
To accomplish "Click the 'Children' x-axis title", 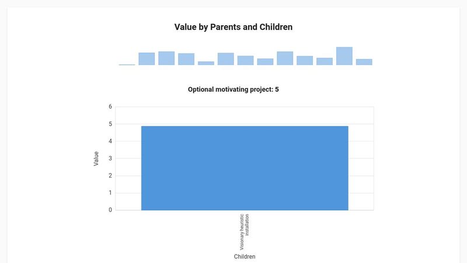I will click(245, 257).
